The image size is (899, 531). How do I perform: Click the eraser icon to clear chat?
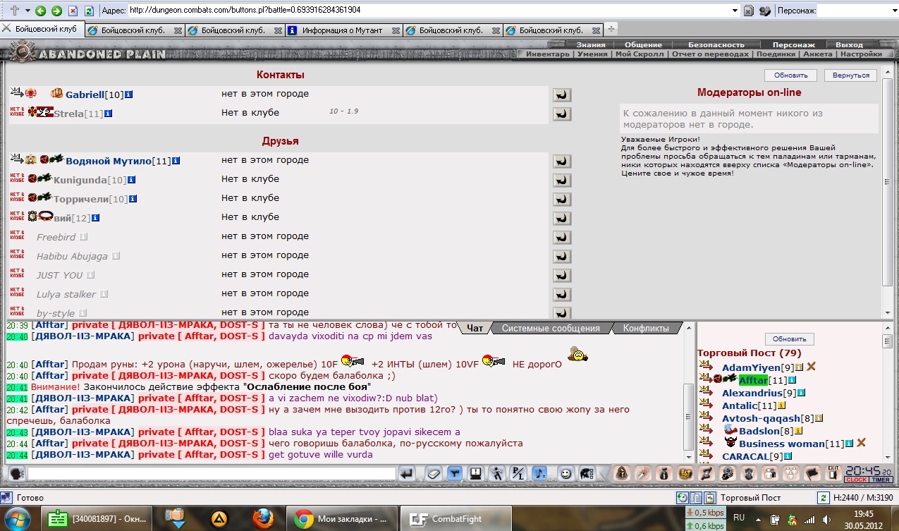coord(434,473)
